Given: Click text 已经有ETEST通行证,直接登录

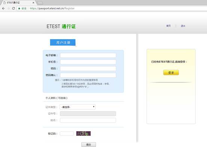Looking at the screenshot, I should point(169,62).
